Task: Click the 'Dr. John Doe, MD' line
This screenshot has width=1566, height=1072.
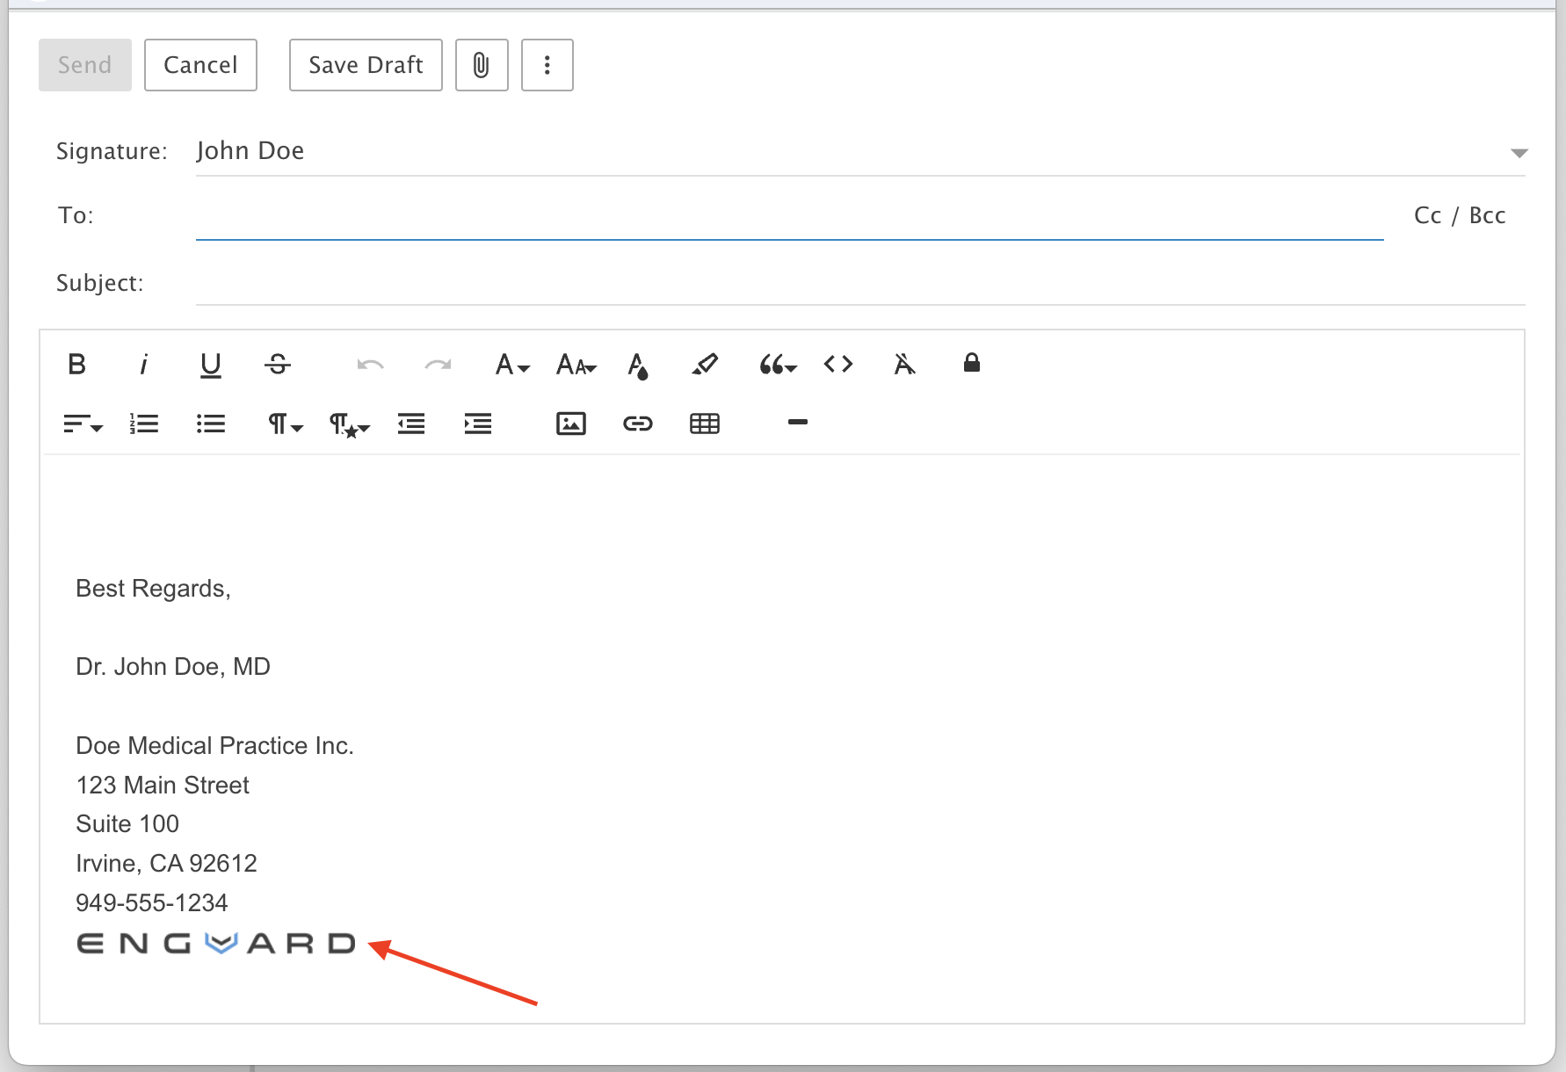Action: [173, 667]
